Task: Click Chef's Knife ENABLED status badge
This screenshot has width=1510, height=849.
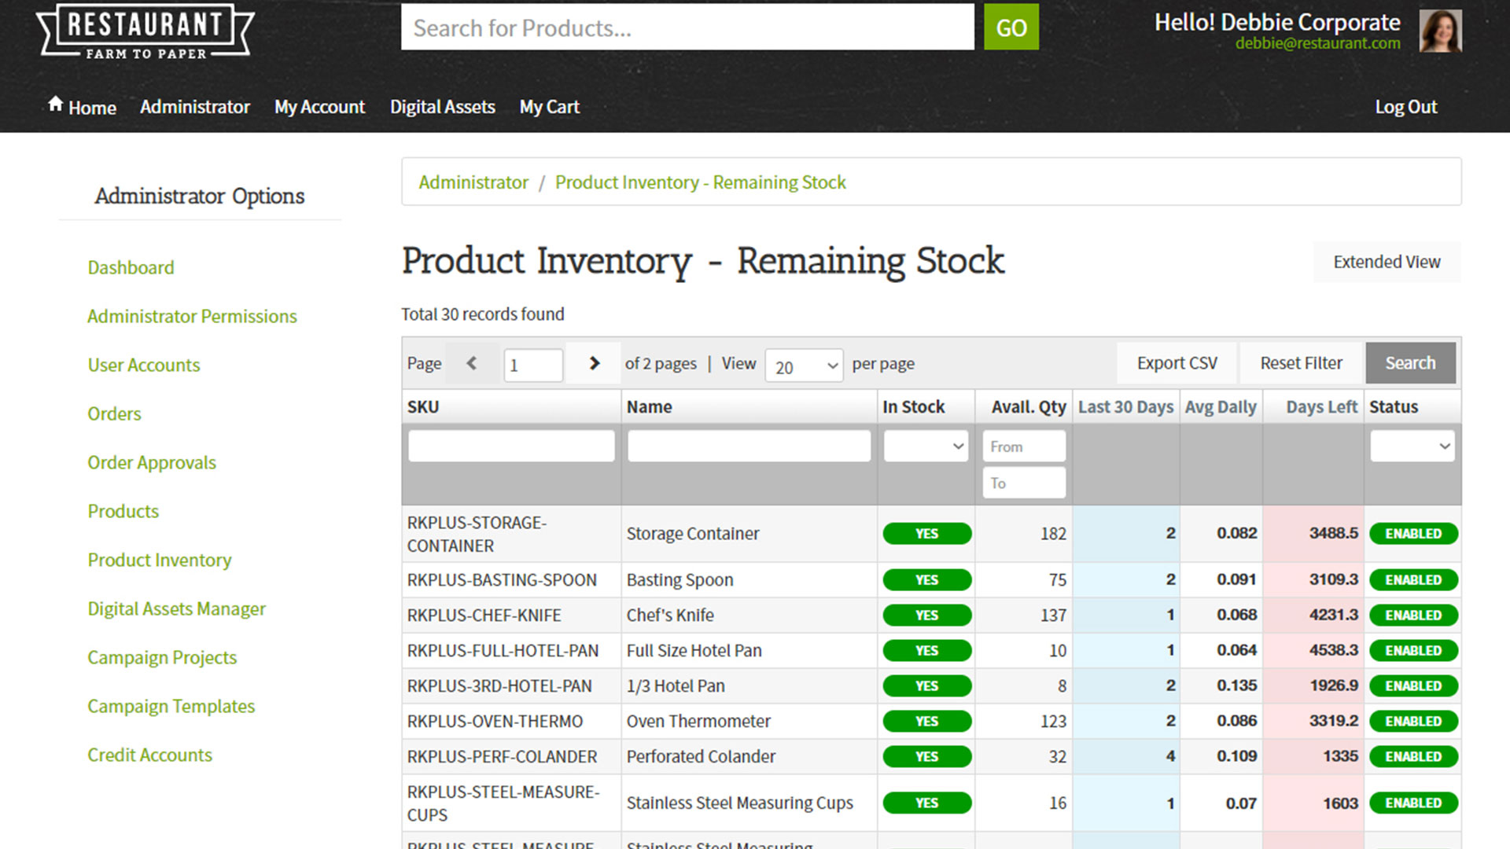Action: coord(1412,616)
